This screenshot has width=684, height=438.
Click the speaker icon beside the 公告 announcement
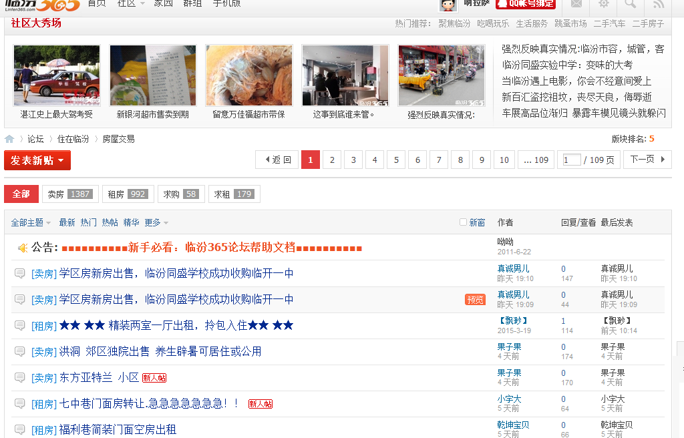point(20,247)
